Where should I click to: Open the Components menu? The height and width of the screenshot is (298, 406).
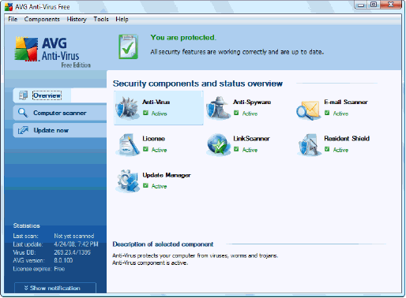[42, 19]
